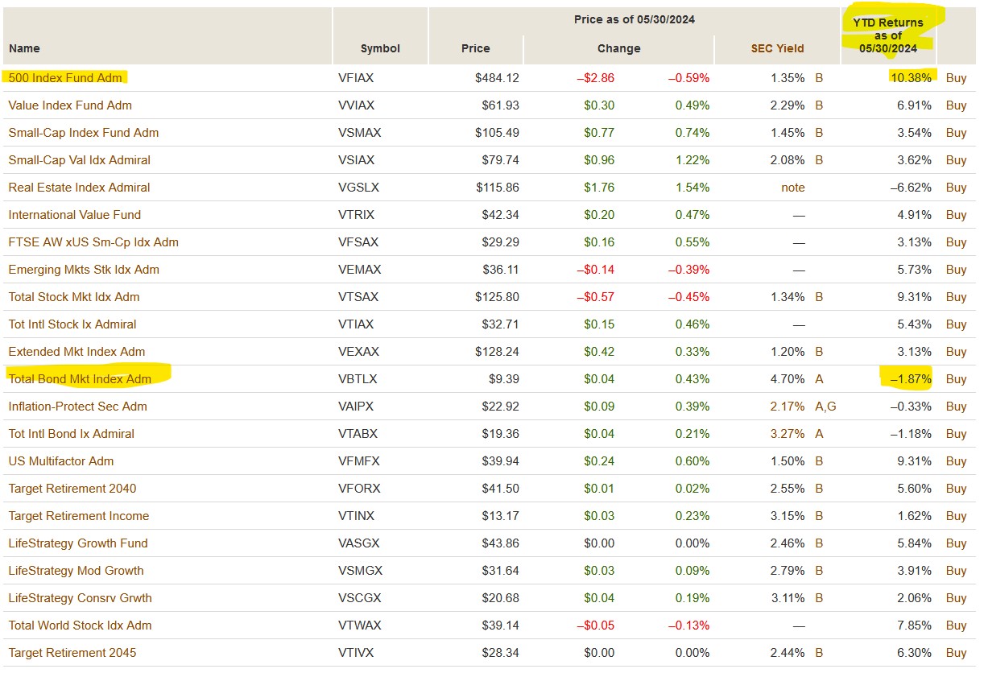984x673 pixels.
Task: Click the SEC Yield column header
Action: tap(777, 48)
